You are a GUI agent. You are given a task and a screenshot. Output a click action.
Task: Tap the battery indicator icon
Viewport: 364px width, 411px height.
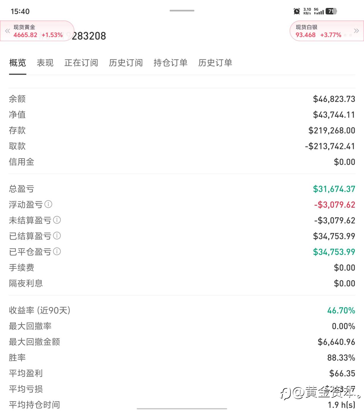pyautogui.click(x=331, y=11)
